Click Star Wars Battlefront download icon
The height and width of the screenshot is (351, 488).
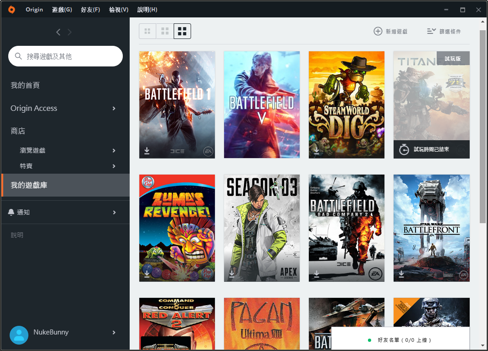pos(401,274)
